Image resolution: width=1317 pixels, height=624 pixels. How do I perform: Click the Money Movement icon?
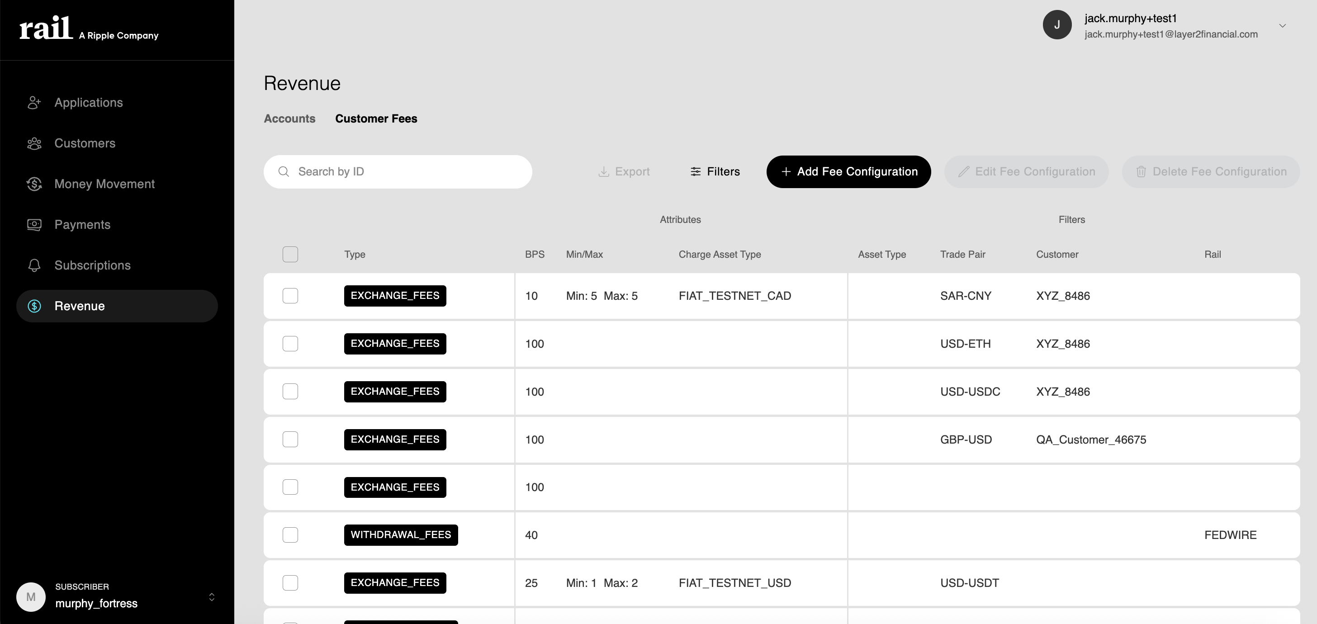coord(34,184)
